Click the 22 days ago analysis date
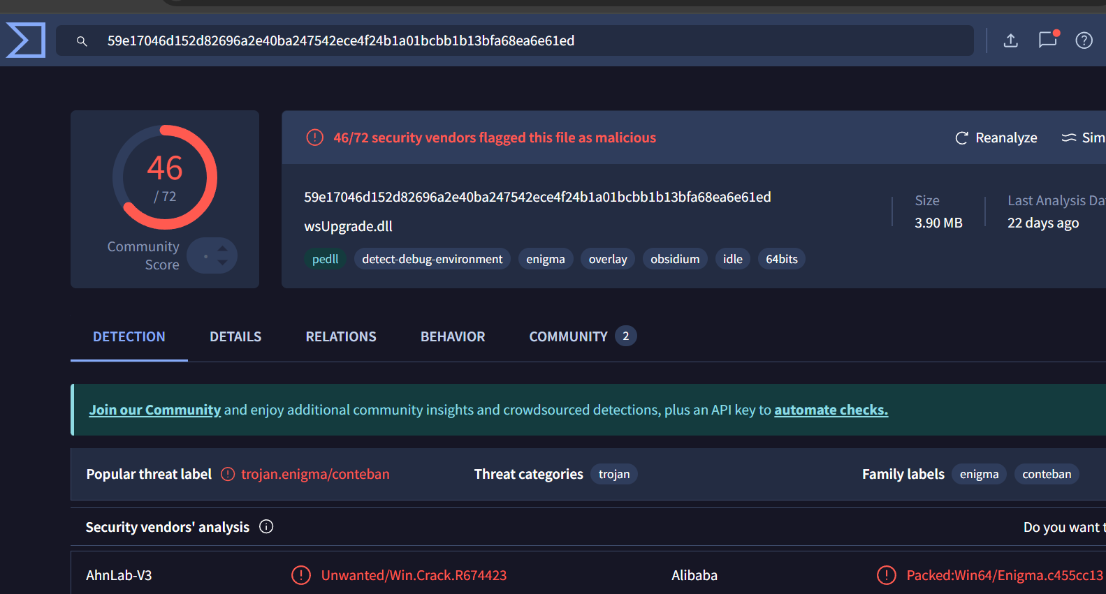This screenshot has width=1106, height=594. tap(1043, 223)
